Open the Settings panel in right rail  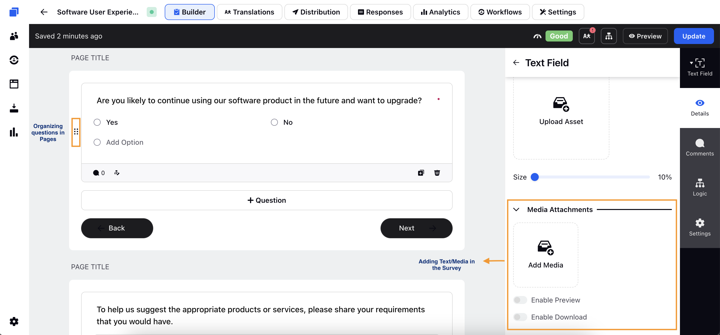699,227
